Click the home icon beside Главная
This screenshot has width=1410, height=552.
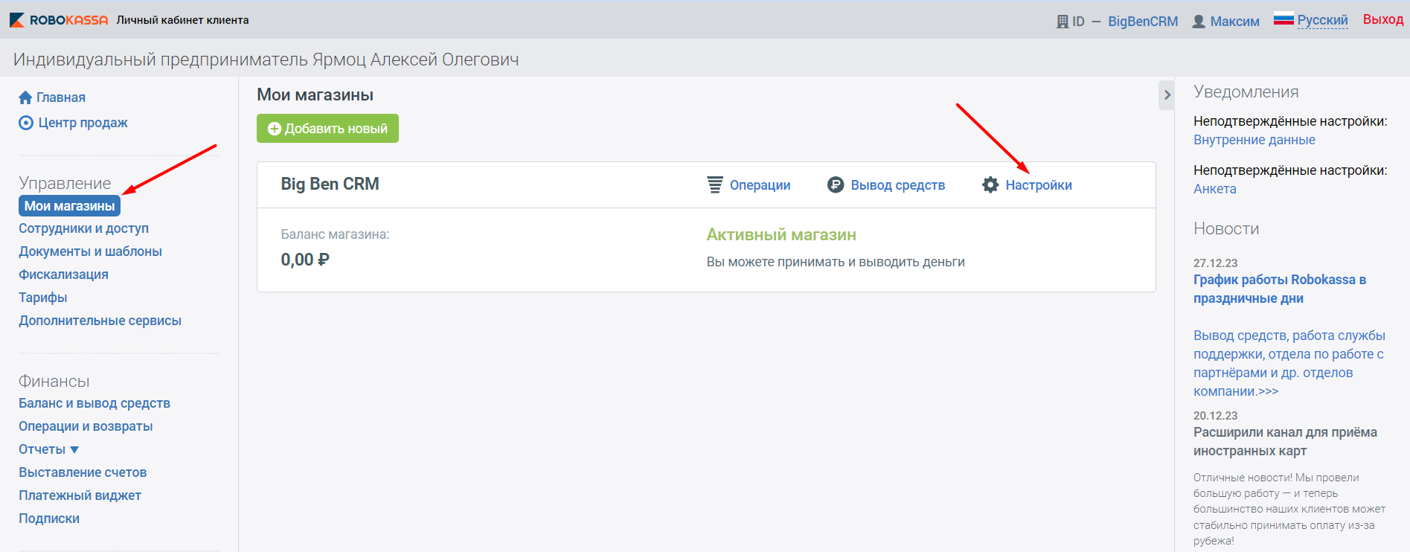25,97
